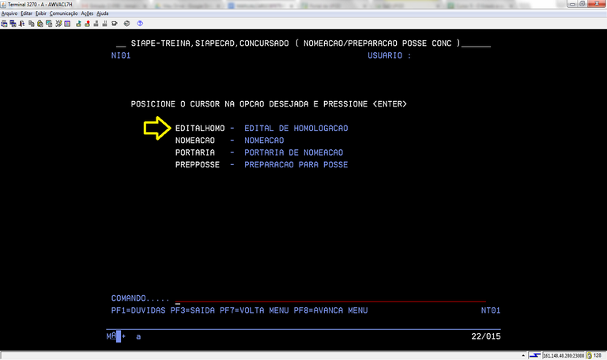Click the blue round help icon in toolbar
Screen dimensions: 607x360
[x=140, y=24]
